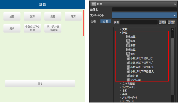Click the 全閉じ collapse-all button
This screenshot has width=178, height=103.
(x=171, y=22)
